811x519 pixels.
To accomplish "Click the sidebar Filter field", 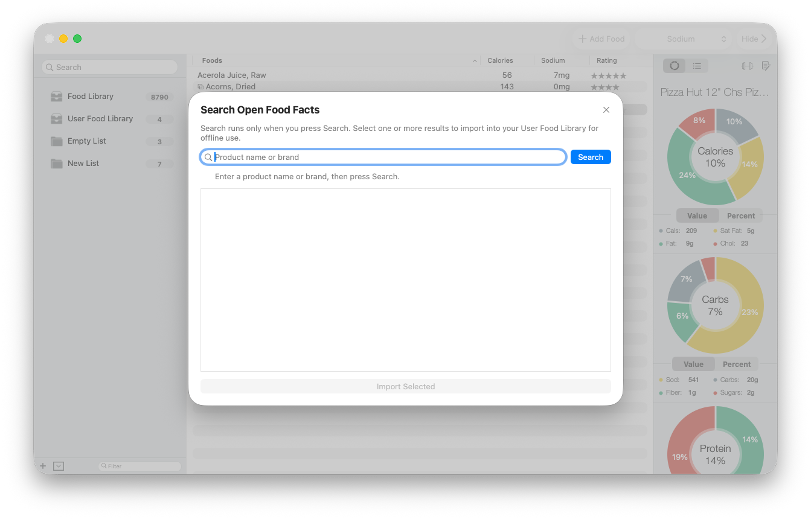I will click(139, 466).
